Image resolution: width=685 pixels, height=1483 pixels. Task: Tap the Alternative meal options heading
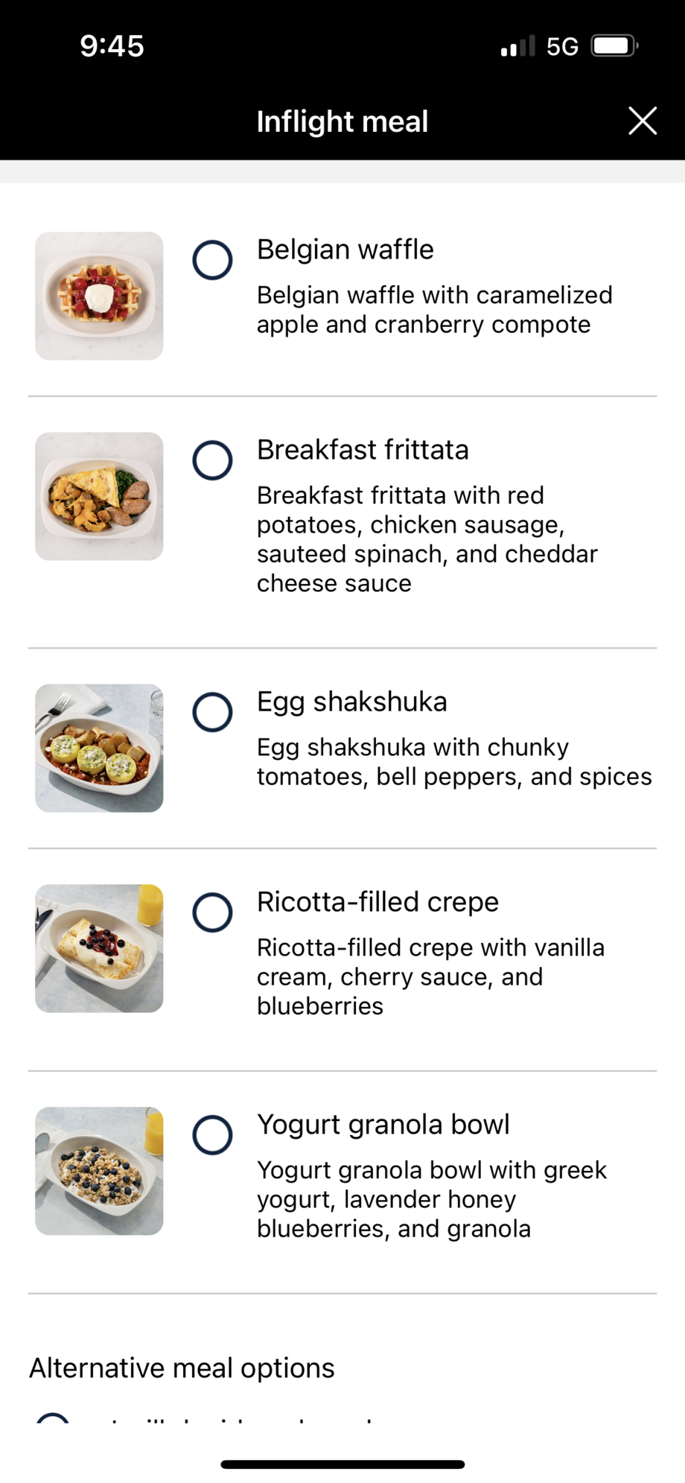(182, 1368)
